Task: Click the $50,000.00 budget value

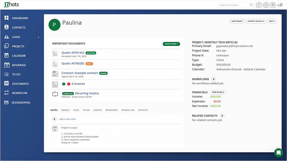Action: click(x=223, y=65)
